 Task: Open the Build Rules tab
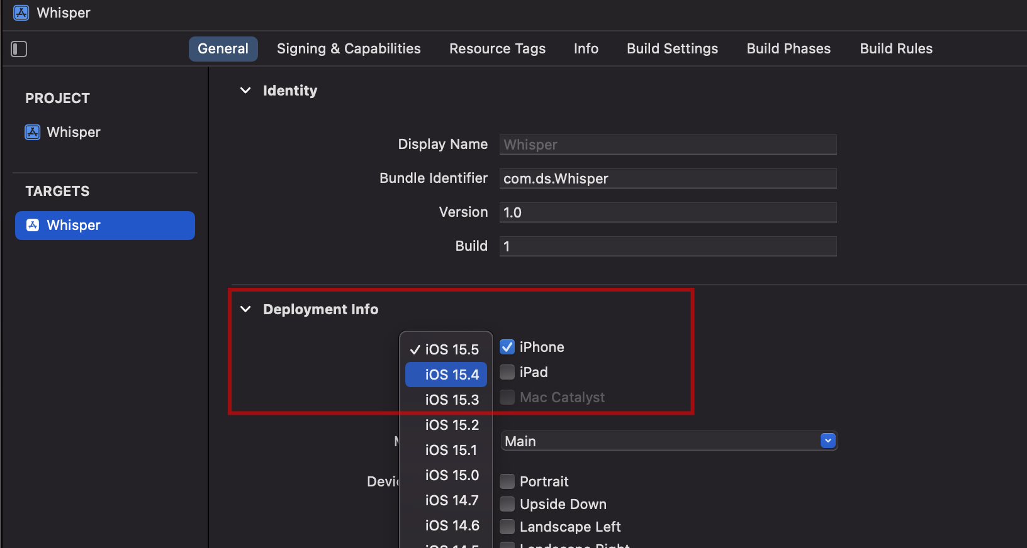[896, 49]
